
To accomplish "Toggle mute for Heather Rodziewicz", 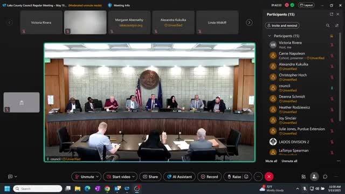I will (x=332, y=109).
